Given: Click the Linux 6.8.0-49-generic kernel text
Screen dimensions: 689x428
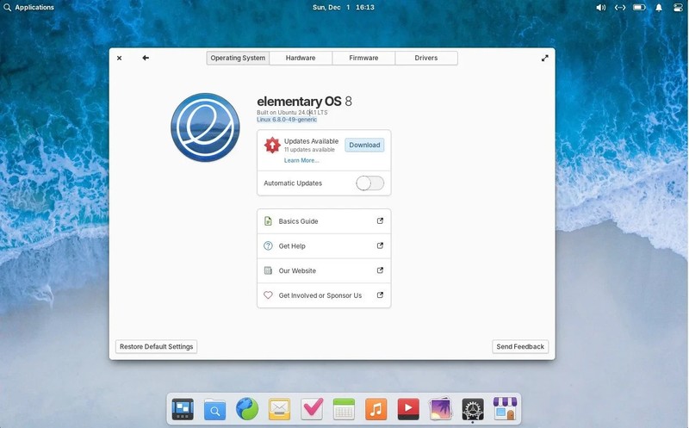Looking at the screenshot, I should point(287,120).
